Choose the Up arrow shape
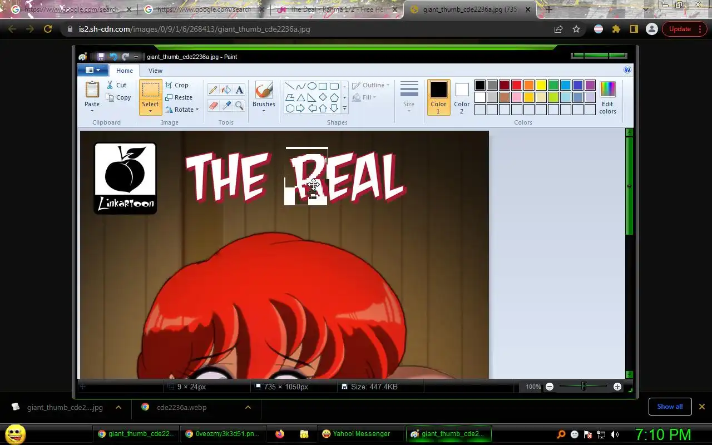 323,108
